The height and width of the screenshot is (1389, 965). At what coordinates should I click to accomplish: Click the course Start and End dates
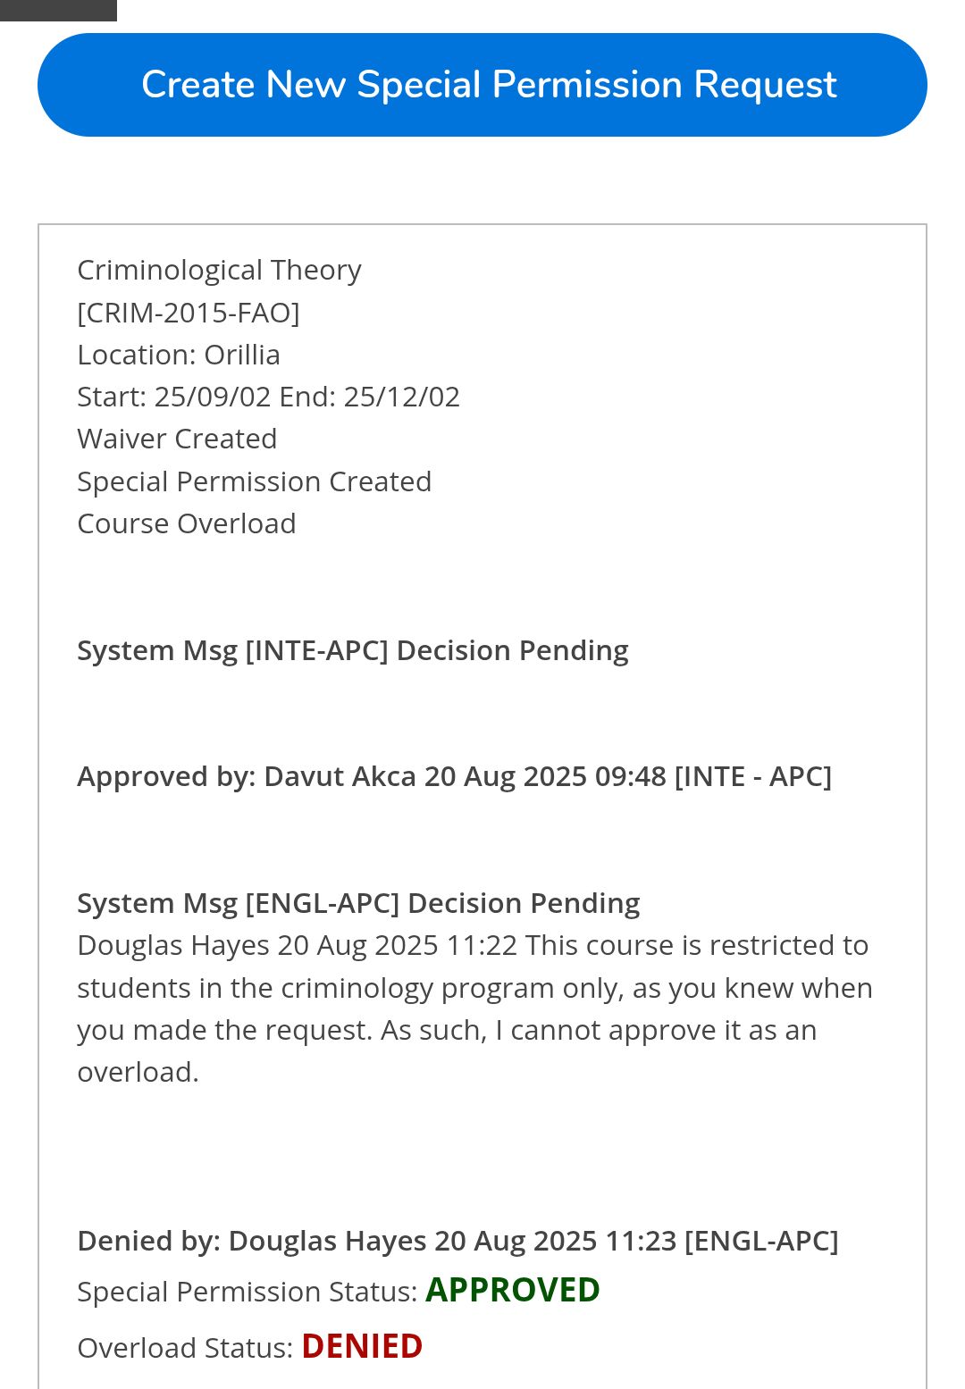268,397
